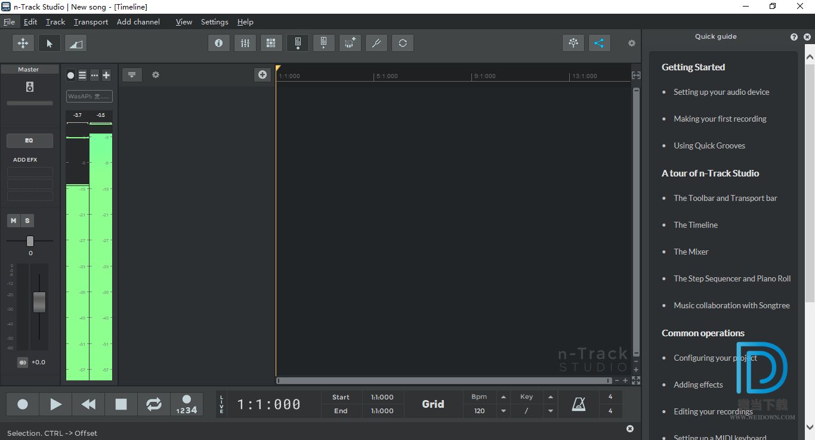Open the Settings menu
The image size is (815, 440).
[215, 22]
